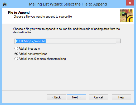Open file browser with the ellipsis button
136x105 pixels.
[x=118, y=41]
